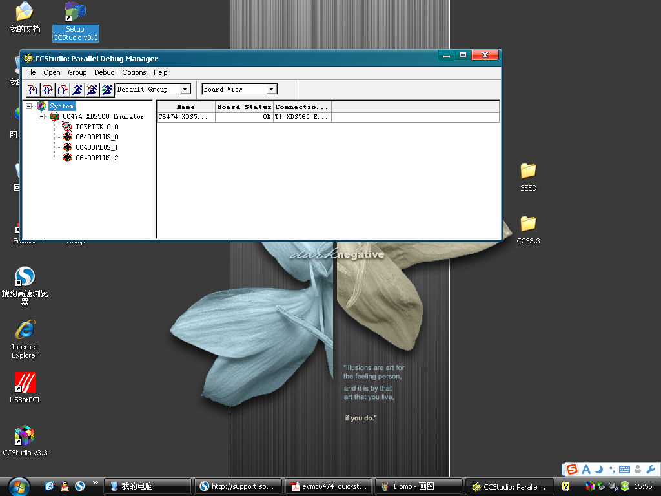Expand hidden quick launch icons chevron
661x496 pixels.
click(96, 483)
